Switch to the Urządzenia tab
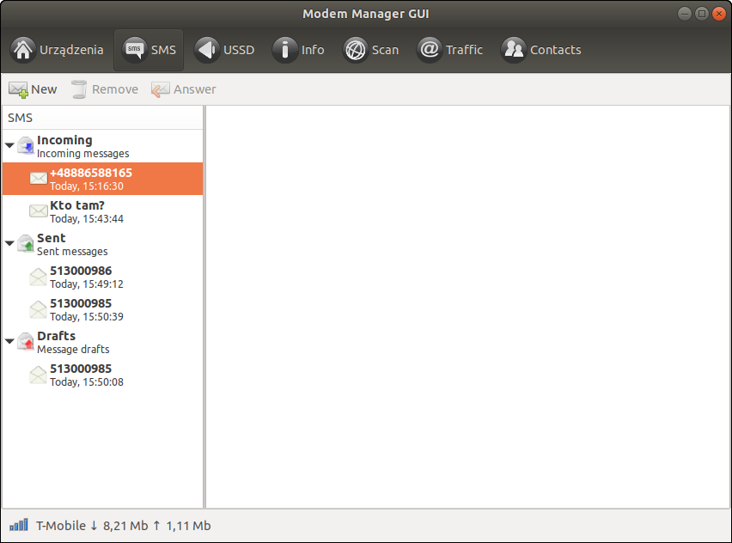 tap(57, 50)
